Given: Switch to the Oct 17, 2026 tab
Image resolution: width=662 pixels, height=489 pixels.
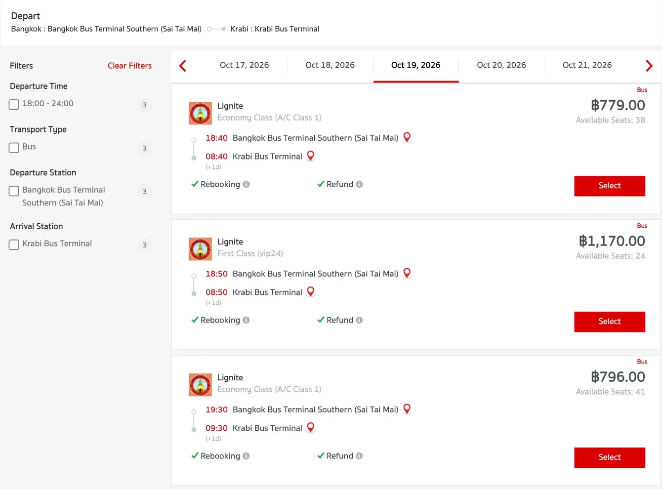Looking at the screenshot, I should coord(245,65).
